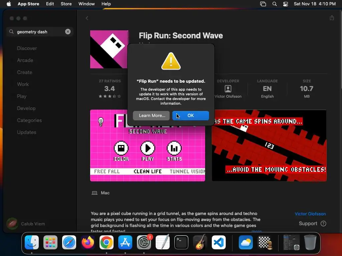Click the Learn More button
This screenshot has width=342, height=256.
(x=151, y=116)
